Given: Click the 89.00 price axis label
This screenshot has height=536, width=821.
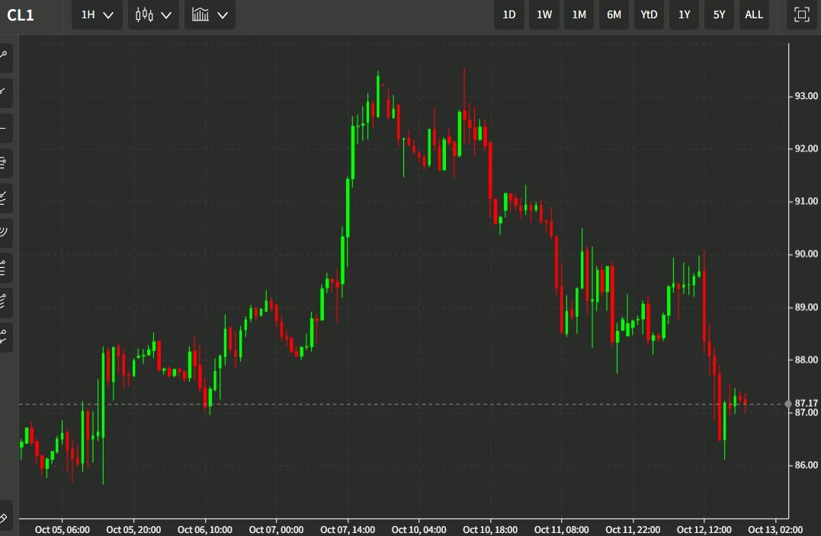Looking at the screenshot, I should 806,307.
